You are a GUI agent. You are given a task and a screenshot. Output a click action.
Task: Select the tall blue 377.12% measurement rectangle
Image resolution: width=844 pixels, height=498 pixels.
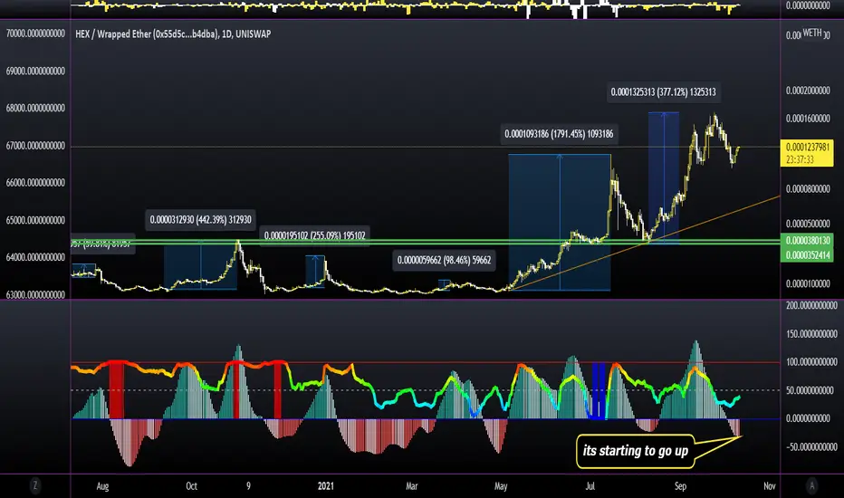pos(664,177)
